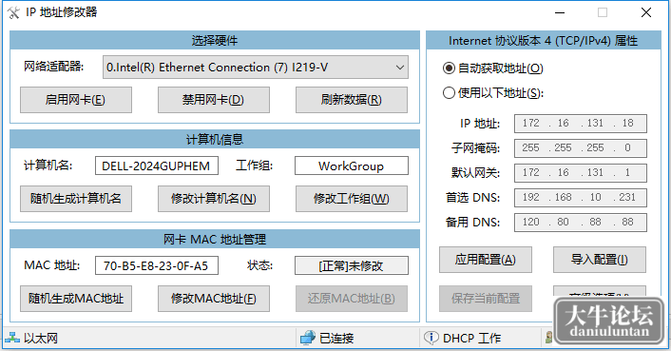Click the 网卡 MAC 地址管理 section header
The image size is (671, 351).
(x=215, y=239)
